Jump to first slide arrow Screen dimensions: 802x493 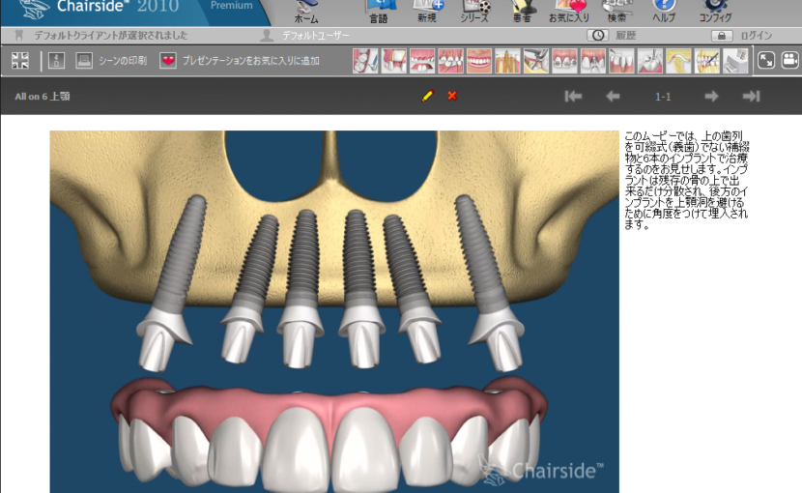pos(573,96)
